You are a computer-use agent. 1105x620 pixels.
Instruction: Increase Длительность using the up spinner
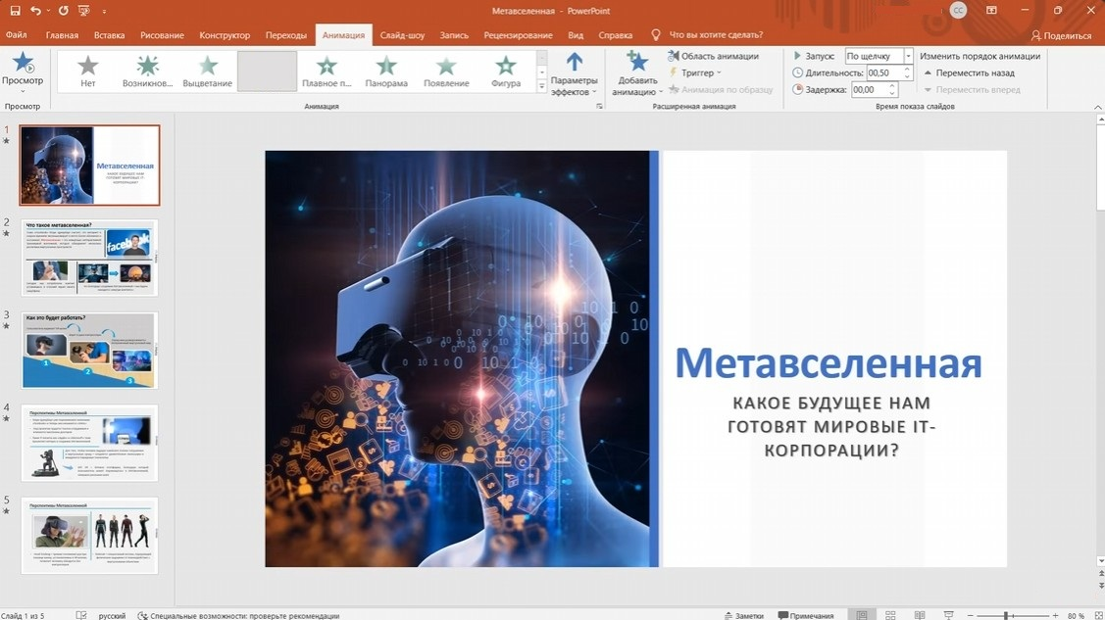coord(907,69)
